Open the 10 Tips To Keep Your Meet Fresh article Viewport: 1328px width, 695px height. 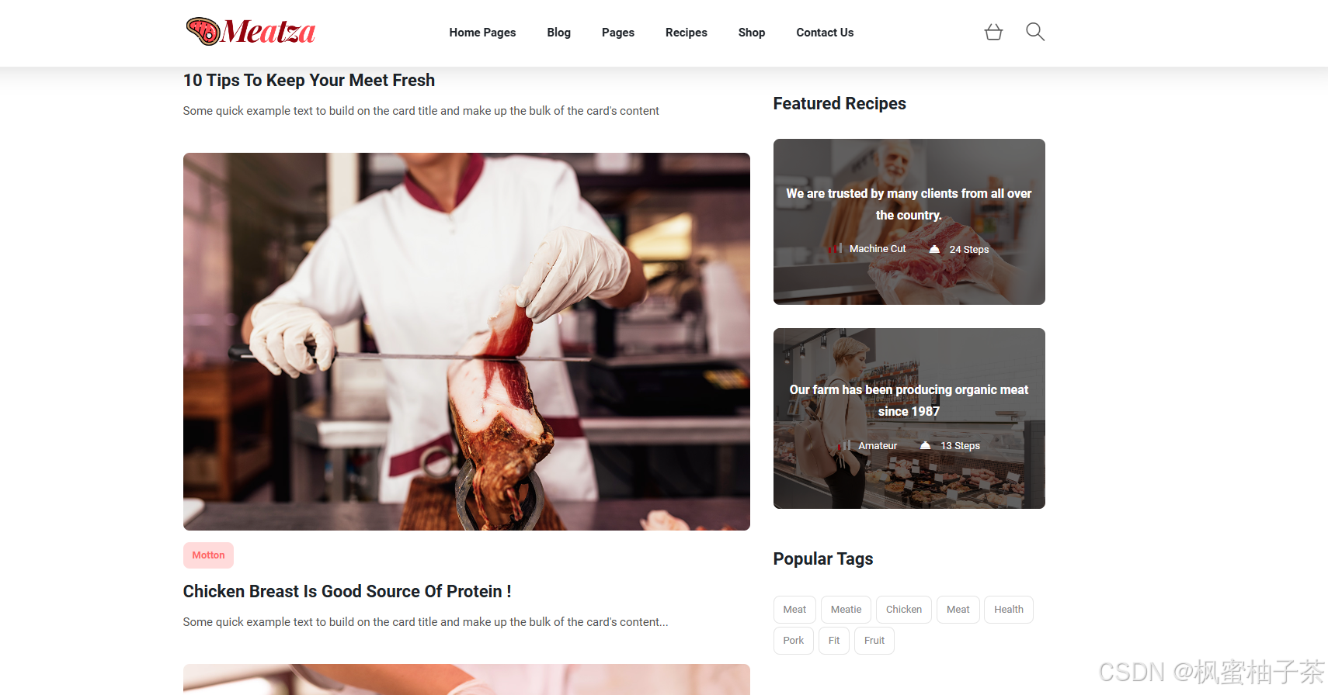[309, 81]
